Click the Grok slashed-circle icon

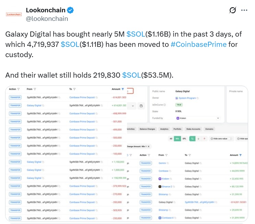(x=233, y=10)
